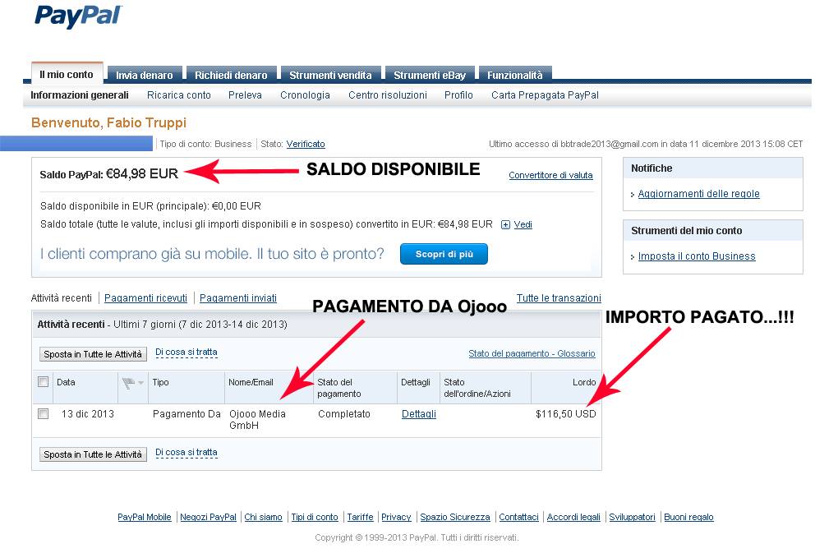Image resolution: width=815 pixels, height=553 pixels.
Task: Open Privacy footer link
Action: [396, 517]
